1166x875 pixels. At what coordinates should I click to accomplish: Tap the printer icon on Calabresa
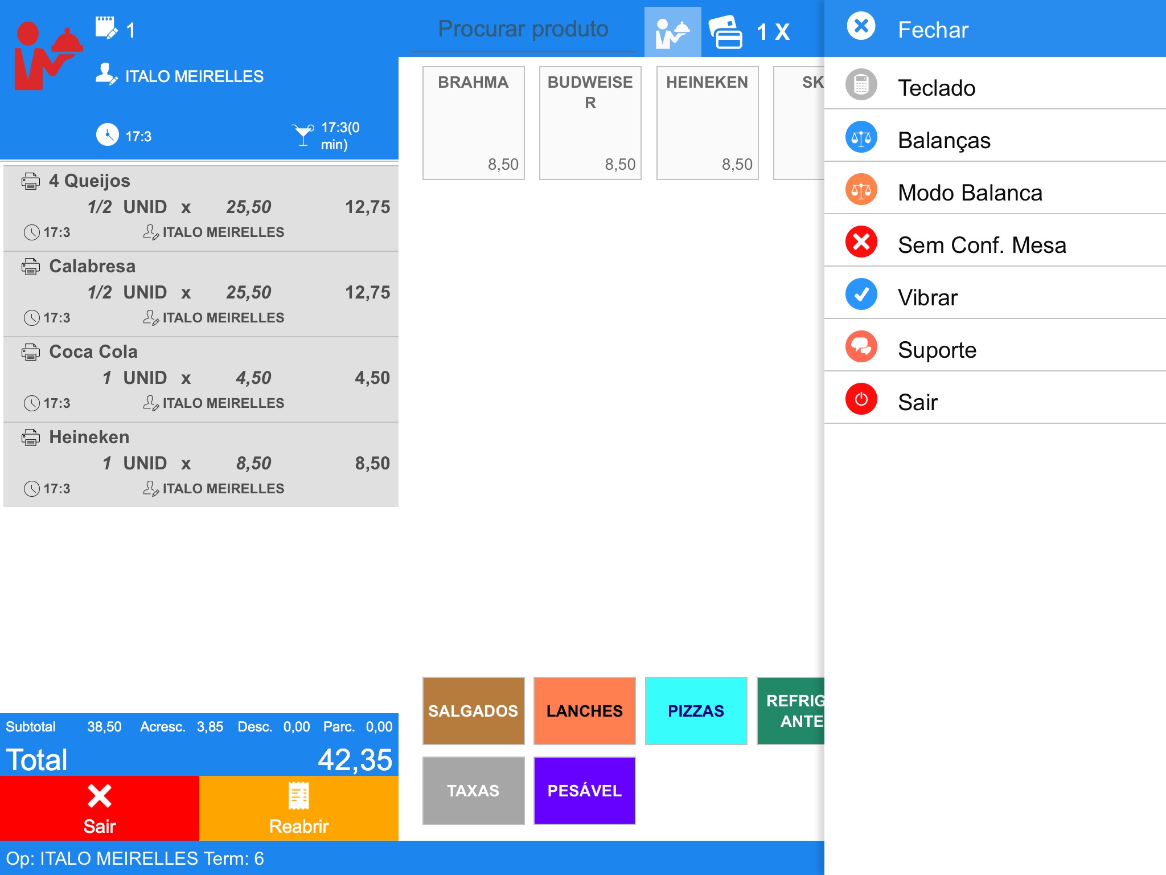coord(31,267)
